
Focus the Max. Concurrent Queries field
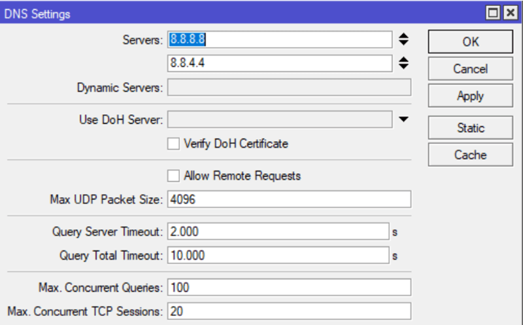[x=289, y=287]
